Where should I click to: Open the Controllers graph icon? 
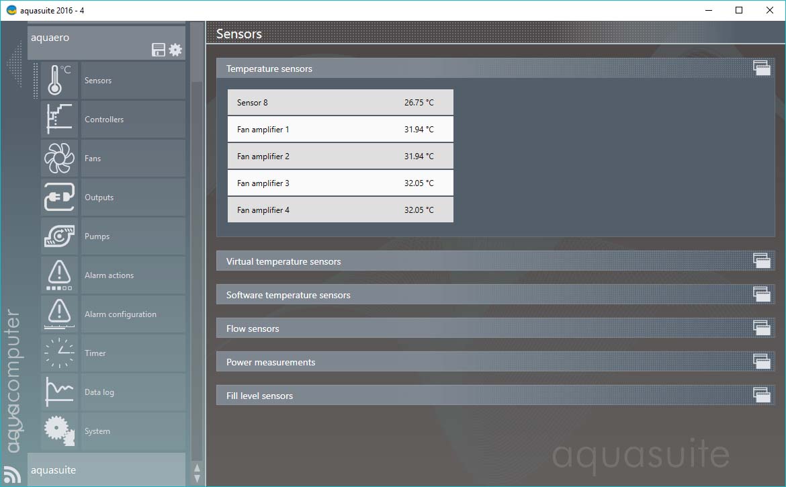point(59,120)
